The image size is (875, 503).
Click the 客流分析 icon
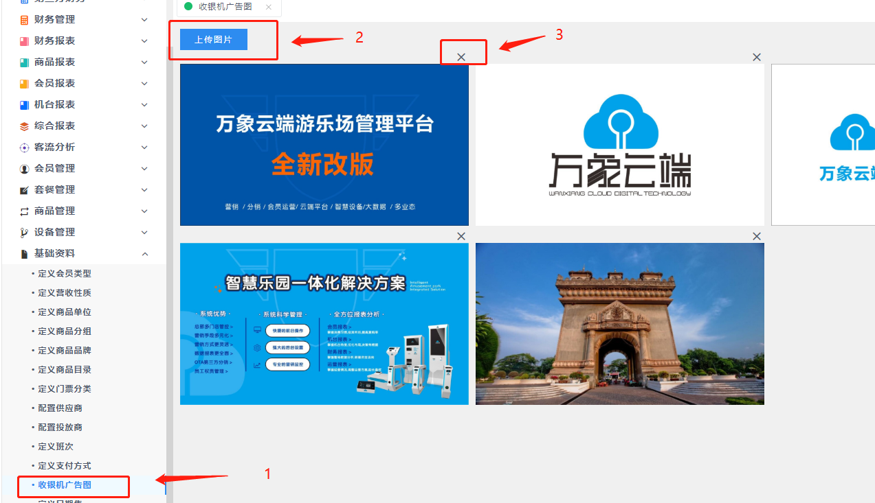coord(25,148)
